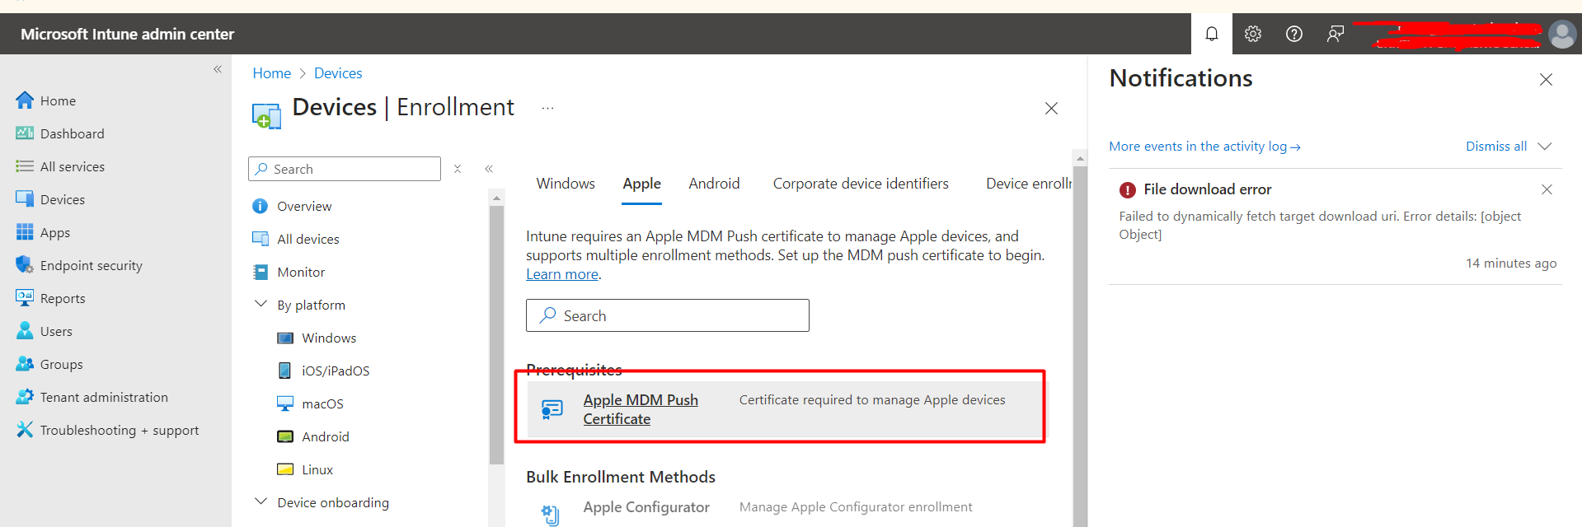Click the Apple Configurator icon

[x=551, y=515]
